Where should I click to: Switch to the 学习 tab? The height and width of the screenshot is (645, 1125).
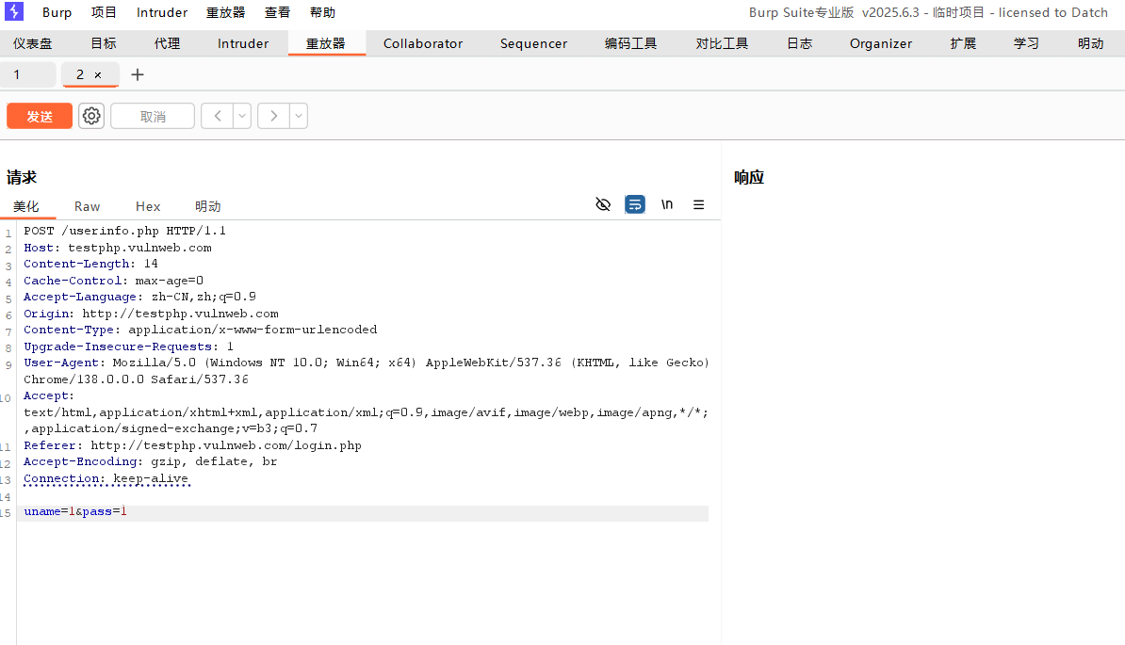pos(1026,43)
